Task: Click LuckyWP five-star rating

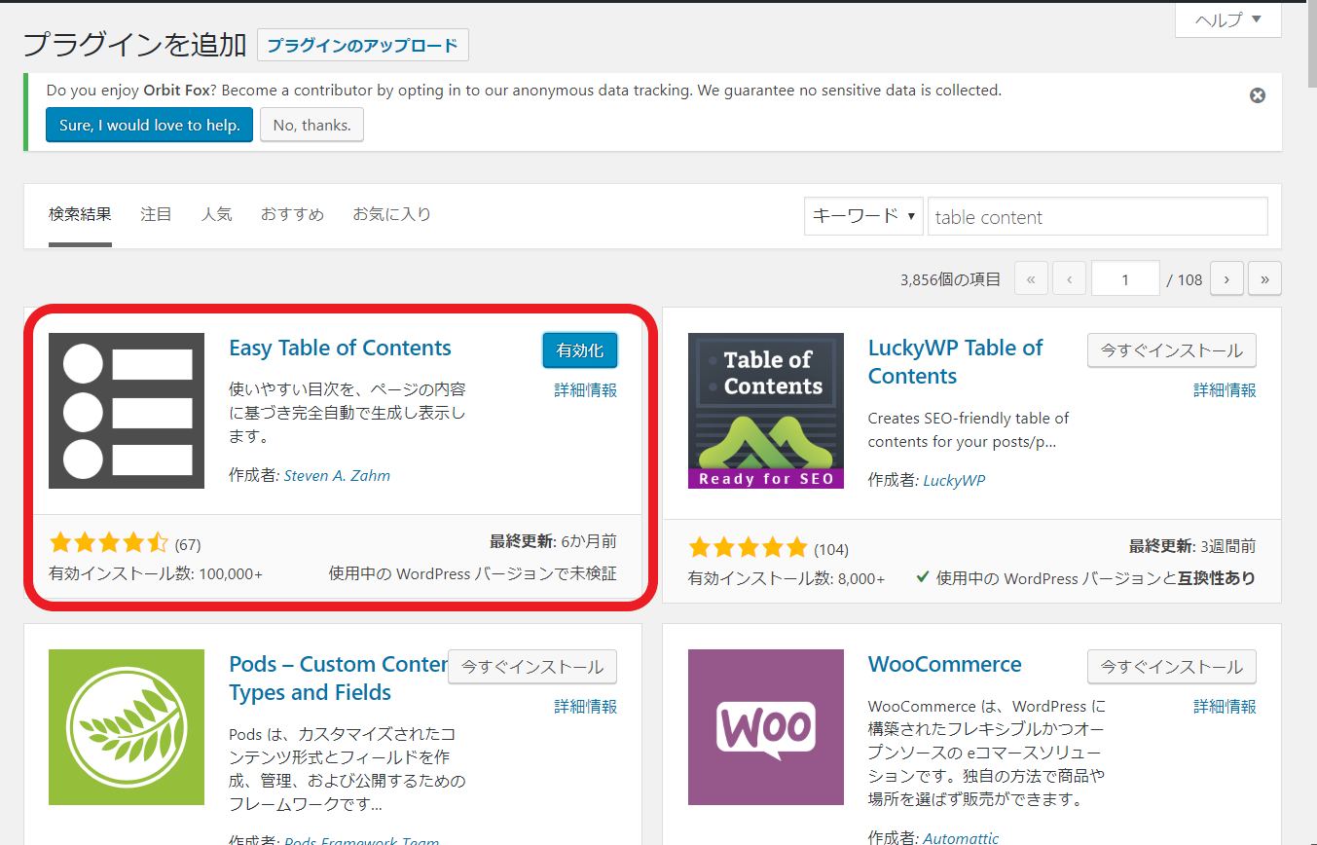Action: [x=748, y=547]
